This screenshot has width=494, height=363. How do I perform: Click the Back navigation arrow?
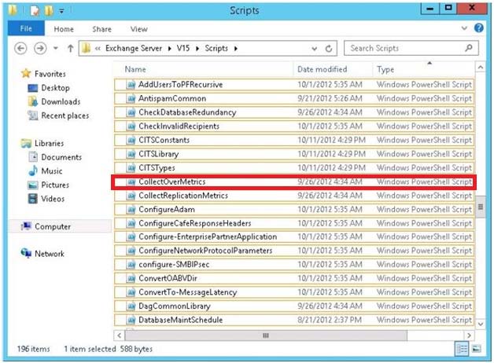[x=20, y=49]
